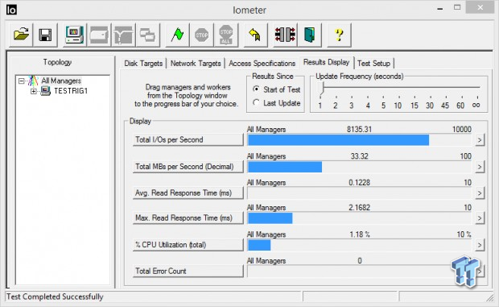Select Start of Test radio button

[x=256, y=89]
